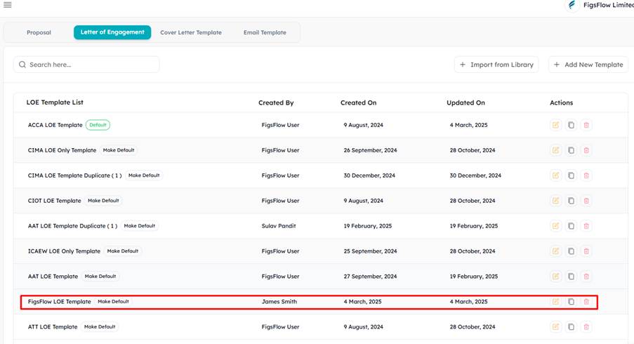Click the ICAEW LOE Only Template name
The width and height of the screenshot is (634, 344).
coord(64,251)
